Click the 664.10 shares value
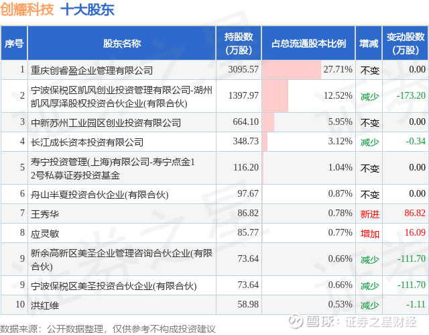The height and width of the screenshot is (335, 429). tap(246, 122)
